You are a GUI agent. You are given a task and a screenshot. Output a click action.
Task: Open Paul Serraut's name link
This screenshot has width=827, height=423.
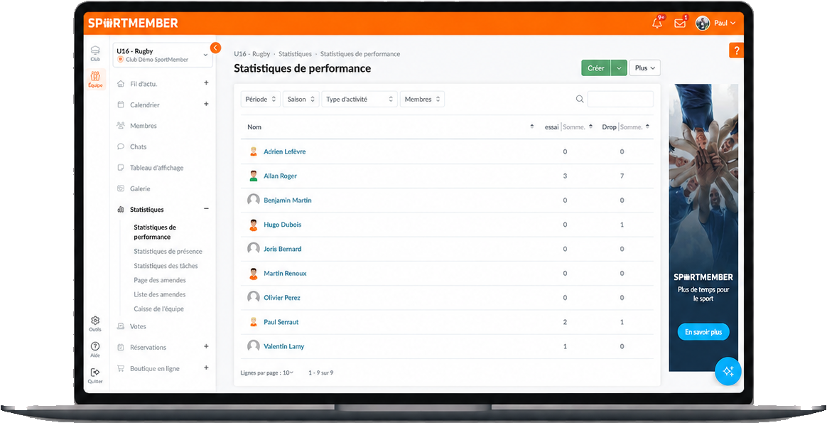click(x=281, y=322)
